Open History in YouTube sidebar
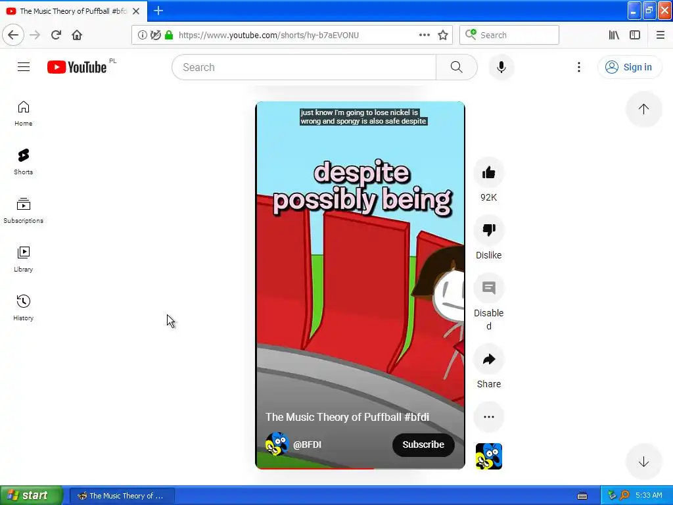 (23, 308)
